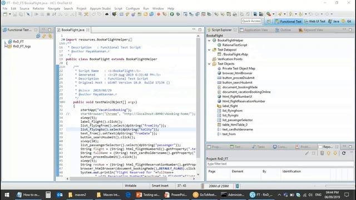Expand the RnD_FT project node
This screenshot has width=356, height=200.
(x=5, y=42)
